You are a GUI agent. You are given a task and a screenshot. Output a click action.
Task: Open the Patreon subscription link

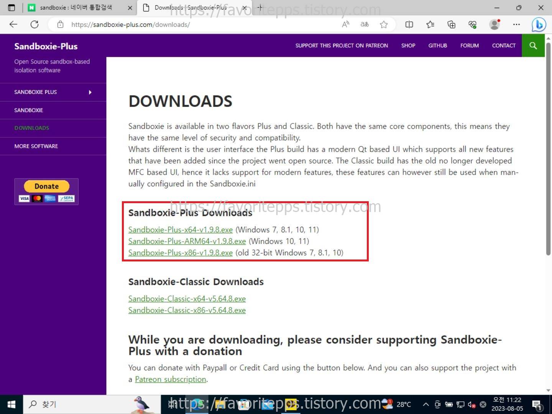point(171,379)
